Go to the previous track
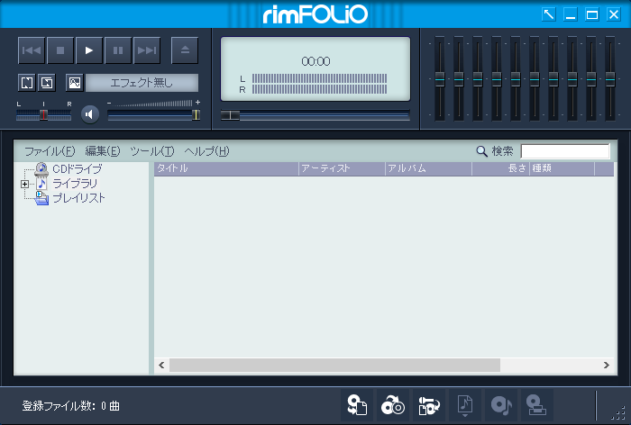The image size is (631, 425). tap(32, 50)
